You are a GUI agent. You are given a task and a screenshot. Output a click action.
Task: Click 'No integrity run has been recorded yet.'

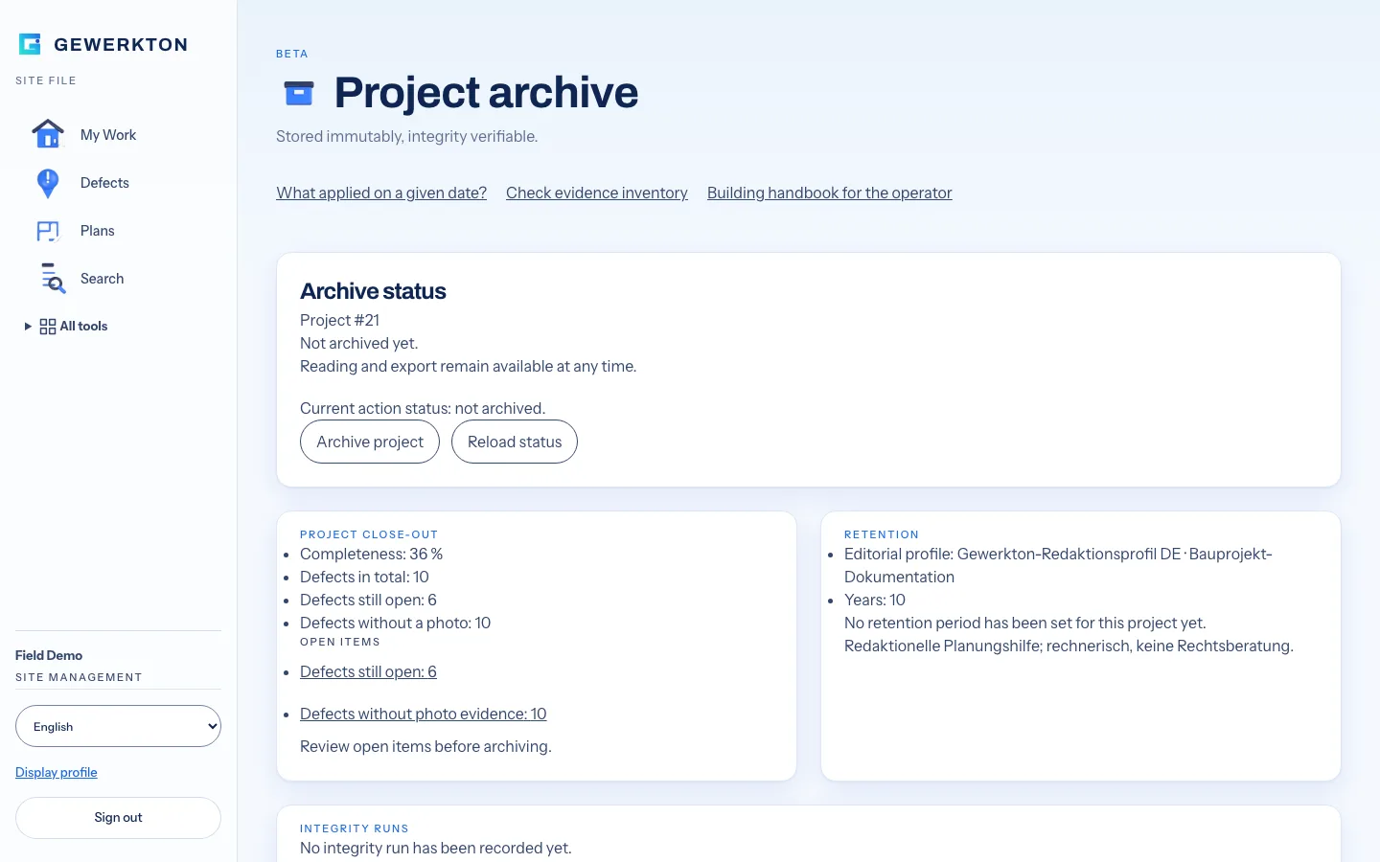[x=436, y=848]
